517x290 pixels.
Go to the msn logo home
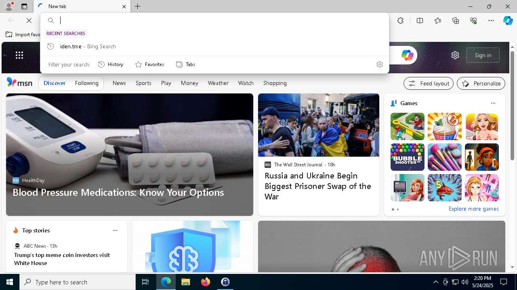pos(19,83)
